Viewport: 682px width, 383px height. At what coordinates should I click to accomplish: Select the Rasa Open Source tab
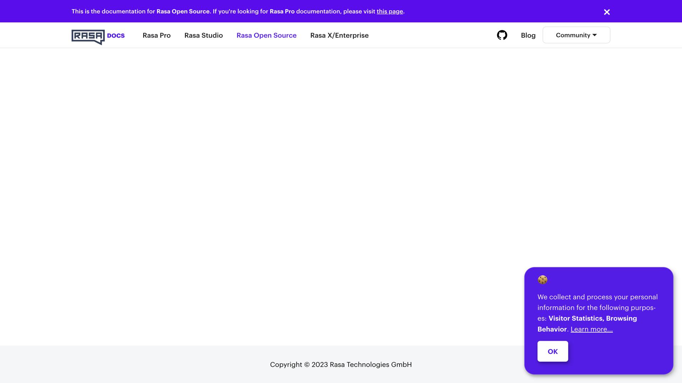(266, 35)
